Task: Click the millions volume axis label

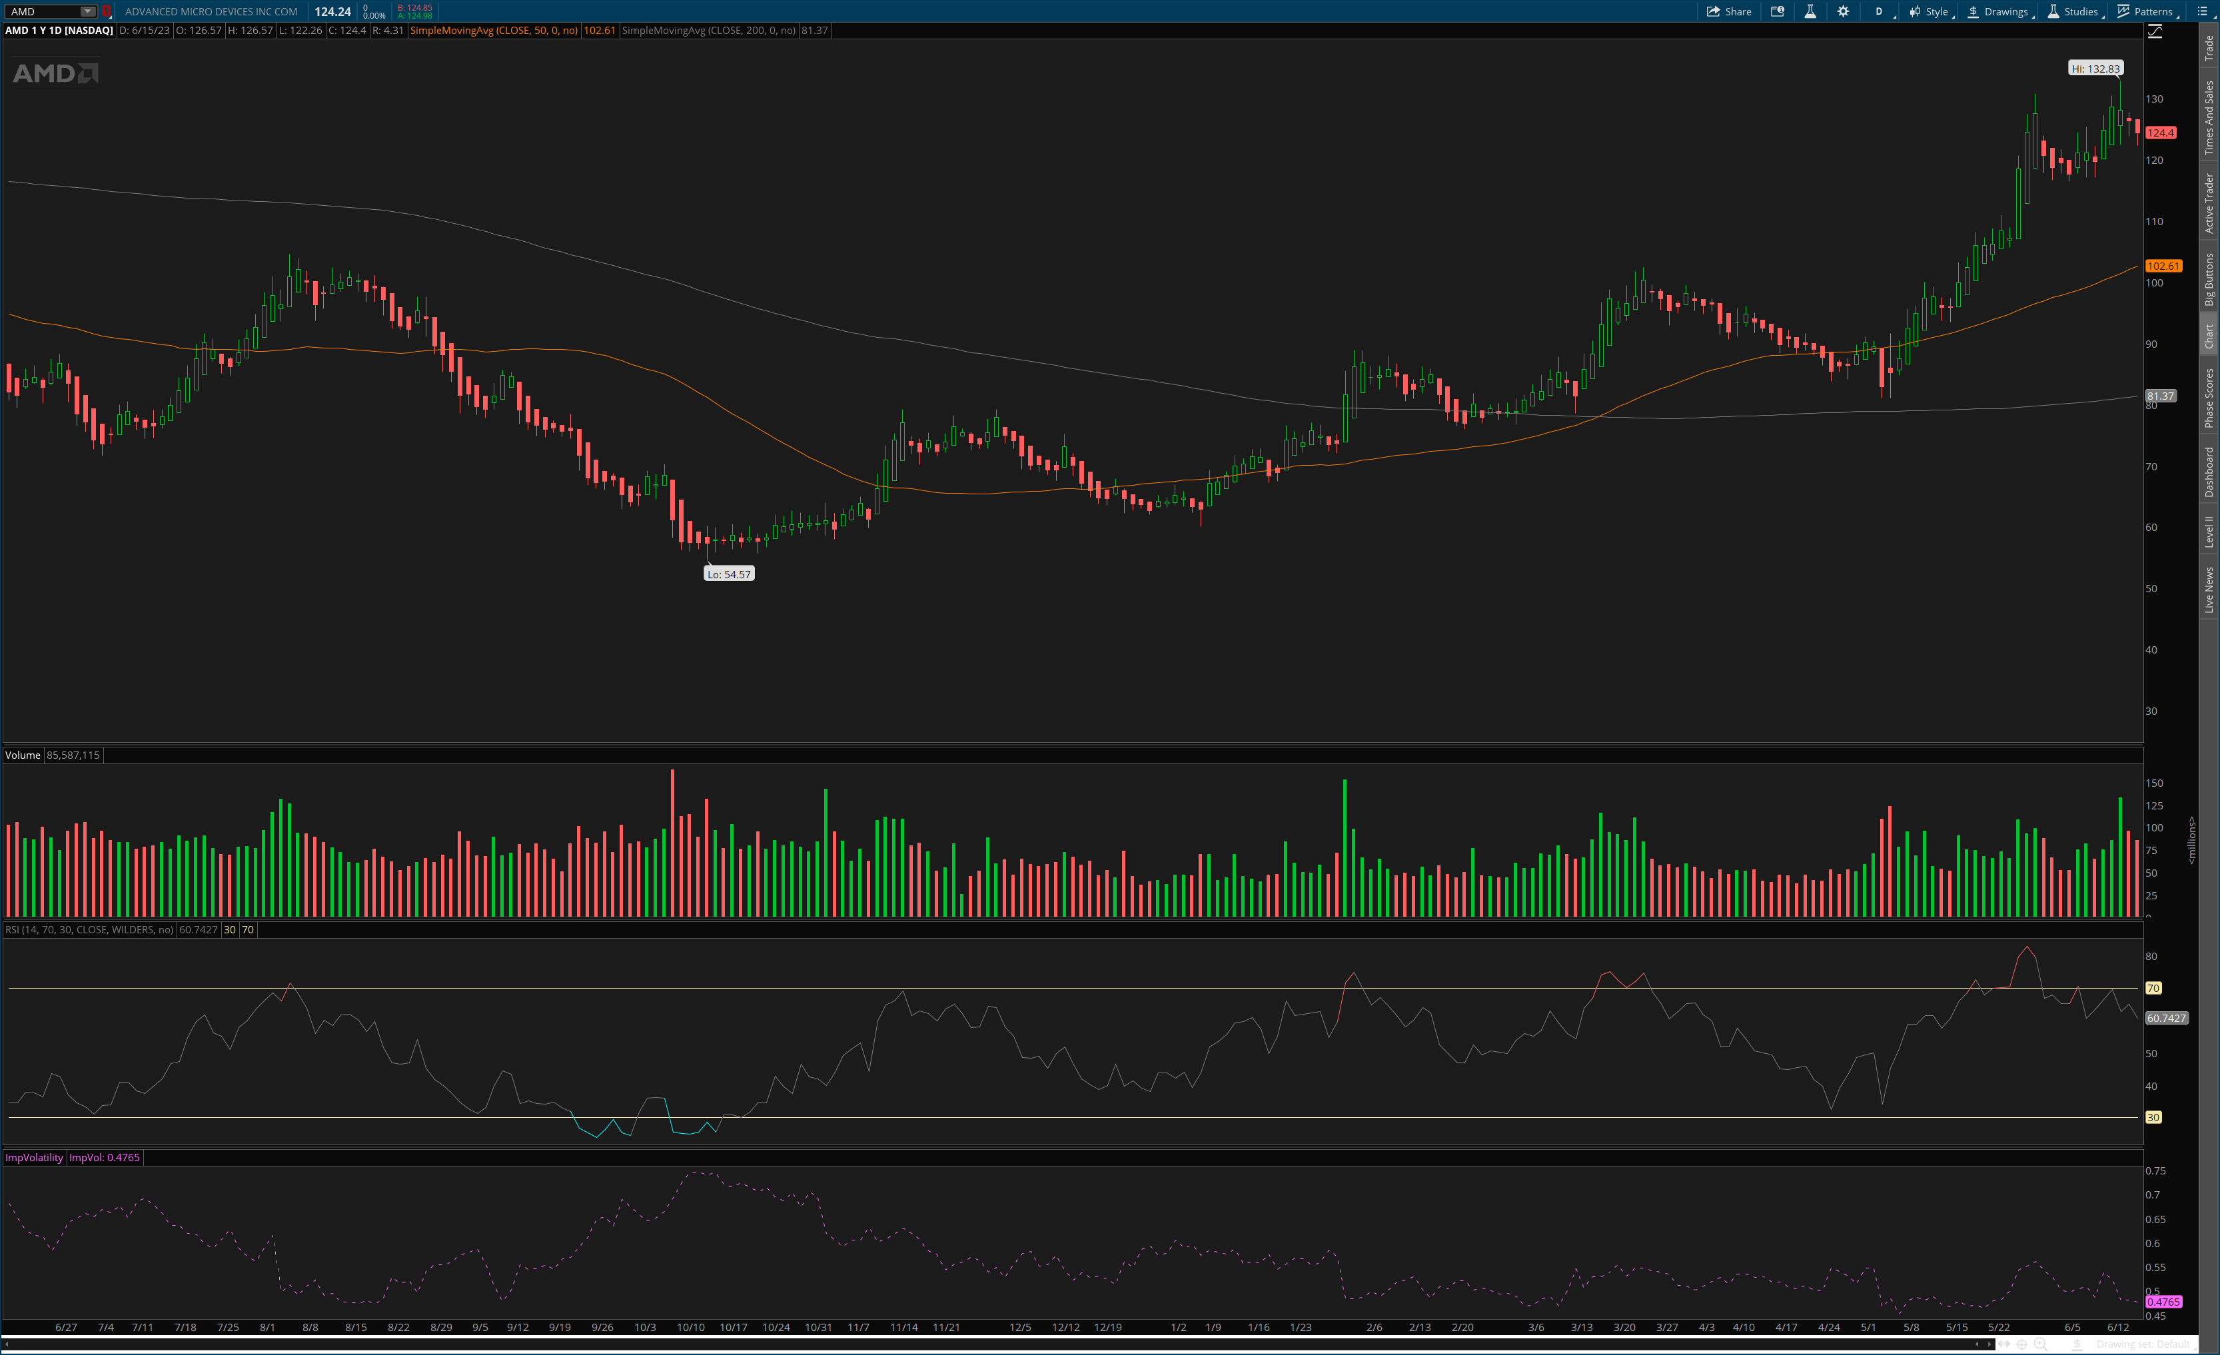Action: (2192, 841)
